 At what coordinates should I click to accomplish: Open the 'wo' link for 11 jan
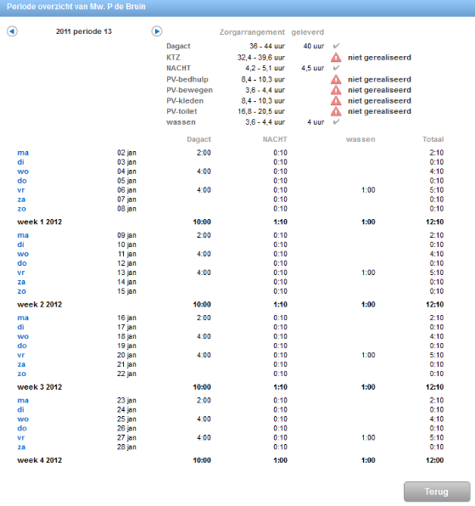coord(23,254)
